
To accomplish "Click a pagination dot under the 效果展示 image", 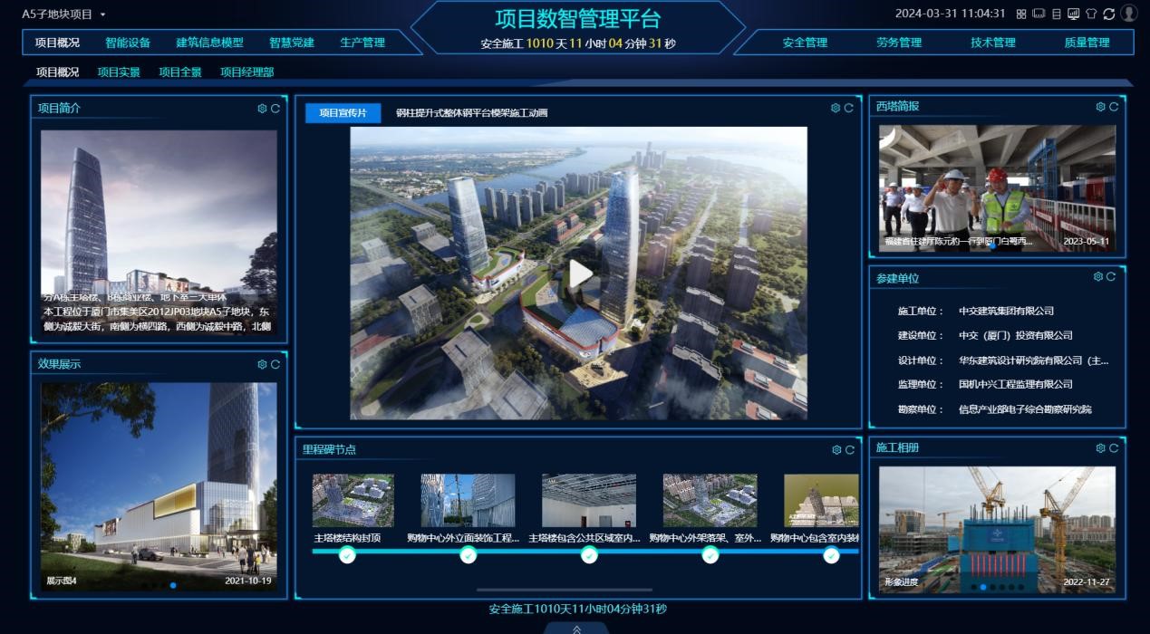I will tap(172, 584).
